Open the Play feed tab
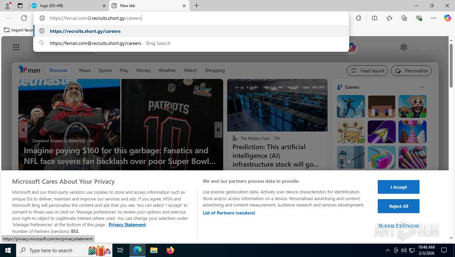This screenshot has height=257, width=455. click(x=124, y=70)
